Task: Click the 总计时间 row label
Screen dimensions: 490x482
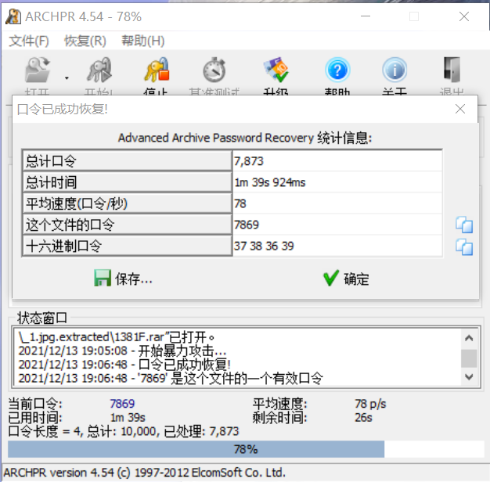Action: point(127,182)
